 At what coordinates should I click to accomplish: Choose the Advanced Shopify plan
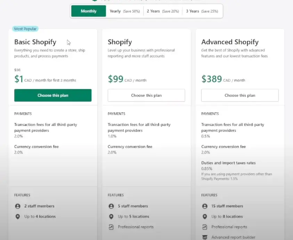pyautogui.click(x=240, y=95)
